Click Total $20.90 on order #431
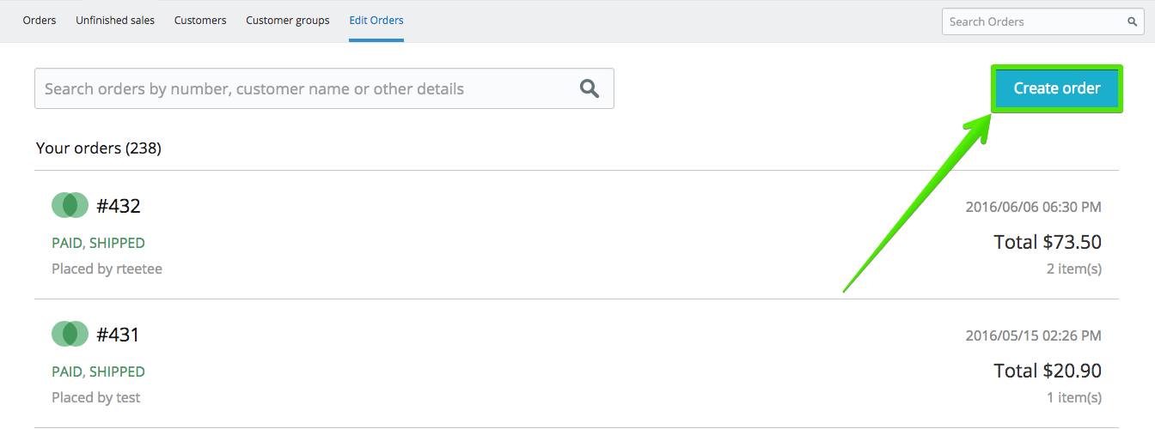1155x429 pixels. point(1048,371)
